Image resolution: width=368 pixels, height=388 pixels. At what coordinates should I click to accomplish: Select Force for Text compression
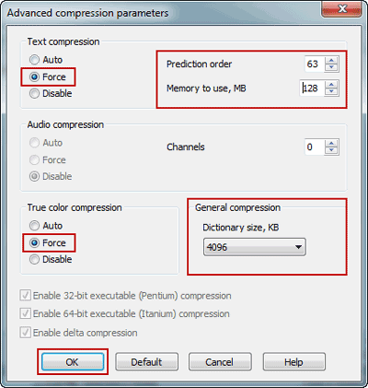(x=48, y=76)
